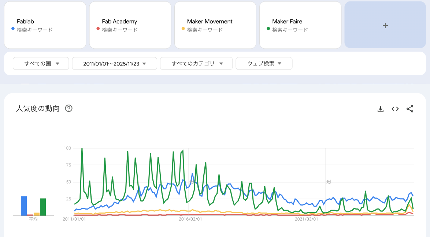Edit the Fablab search term card
The image size is (430, 237).
click(x=45, y=25)
